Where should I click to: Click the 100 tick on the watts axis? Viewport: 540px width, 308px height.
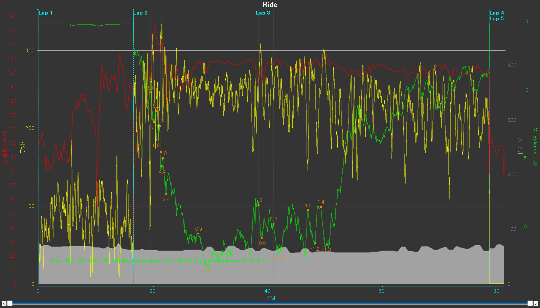[30, 206]
